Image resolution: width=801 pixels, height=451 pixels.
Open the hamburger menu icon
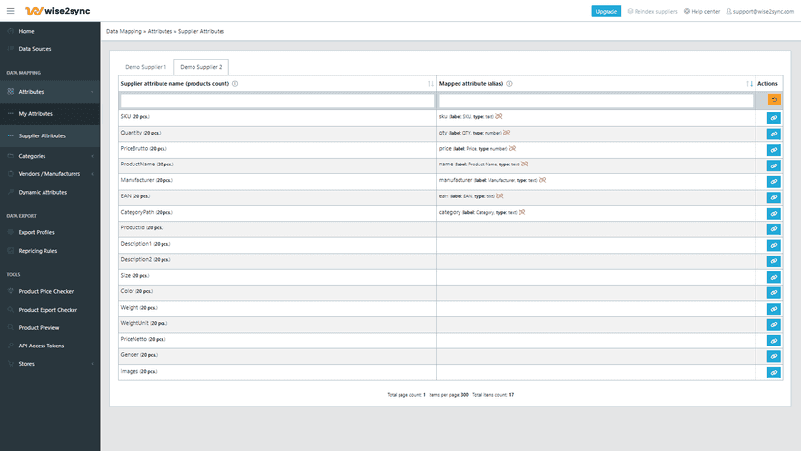click(x=11, y=11)
